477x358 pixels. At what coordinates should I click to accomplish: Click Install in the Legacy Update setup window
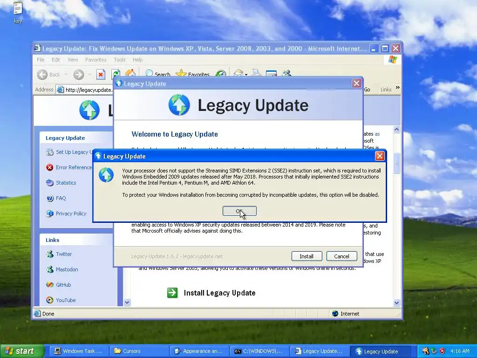click(307, 256)
